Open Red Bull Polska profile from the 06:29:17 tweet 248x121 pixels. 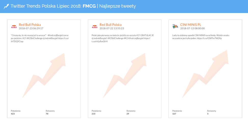(30, 25)
